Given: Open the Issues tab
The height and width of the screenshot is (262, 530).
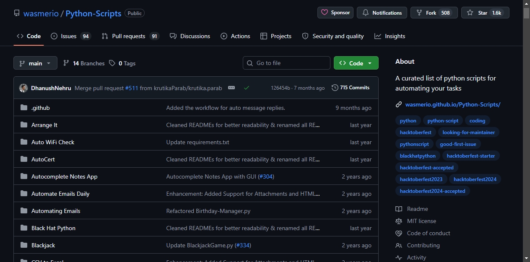Looking at the screenshot, I should [70, 36].
